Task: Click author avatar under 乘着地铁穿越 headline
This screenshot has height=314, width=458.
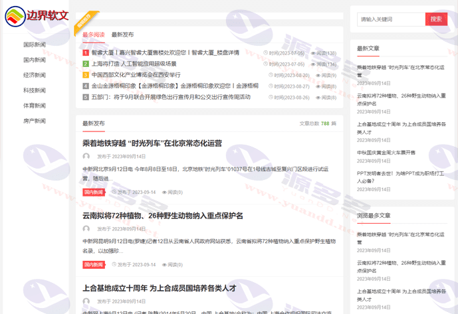Action: click(x=86, y=156)
